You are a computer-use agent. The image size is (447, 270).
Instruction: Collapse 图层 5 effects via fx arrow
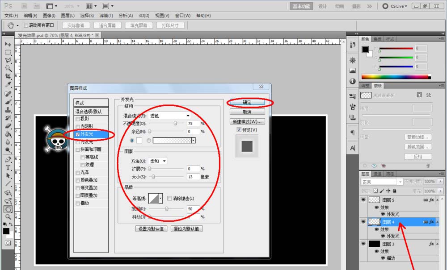(437, 200)
